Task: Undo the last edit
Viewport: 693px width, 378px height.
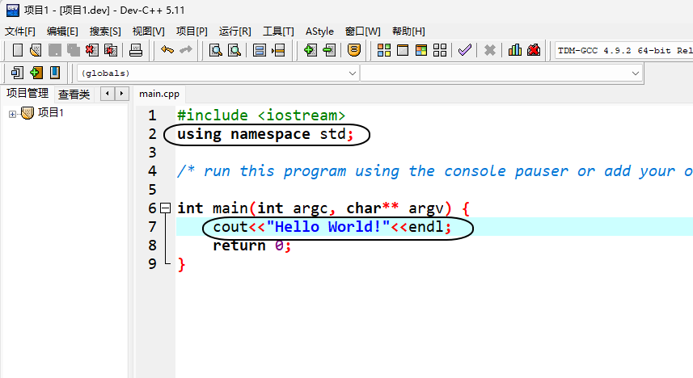Action: click(x=167, y=50)
